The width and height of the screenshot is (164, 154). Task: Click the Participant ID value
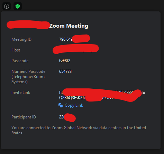[67, 117]
